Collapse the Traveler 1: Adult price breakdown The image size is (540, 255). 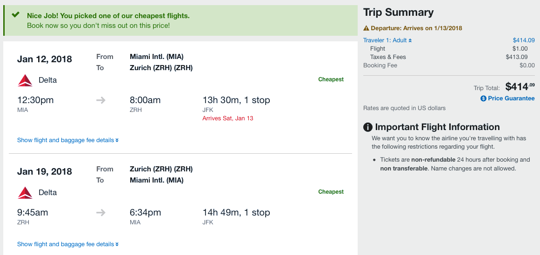click(387, 40)
